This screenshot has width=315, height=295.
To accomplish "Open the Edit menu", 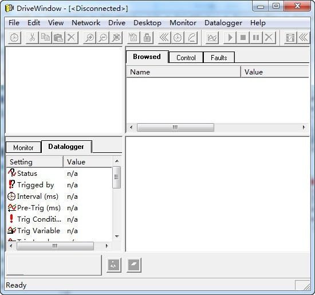I will [x=34, y=23].
